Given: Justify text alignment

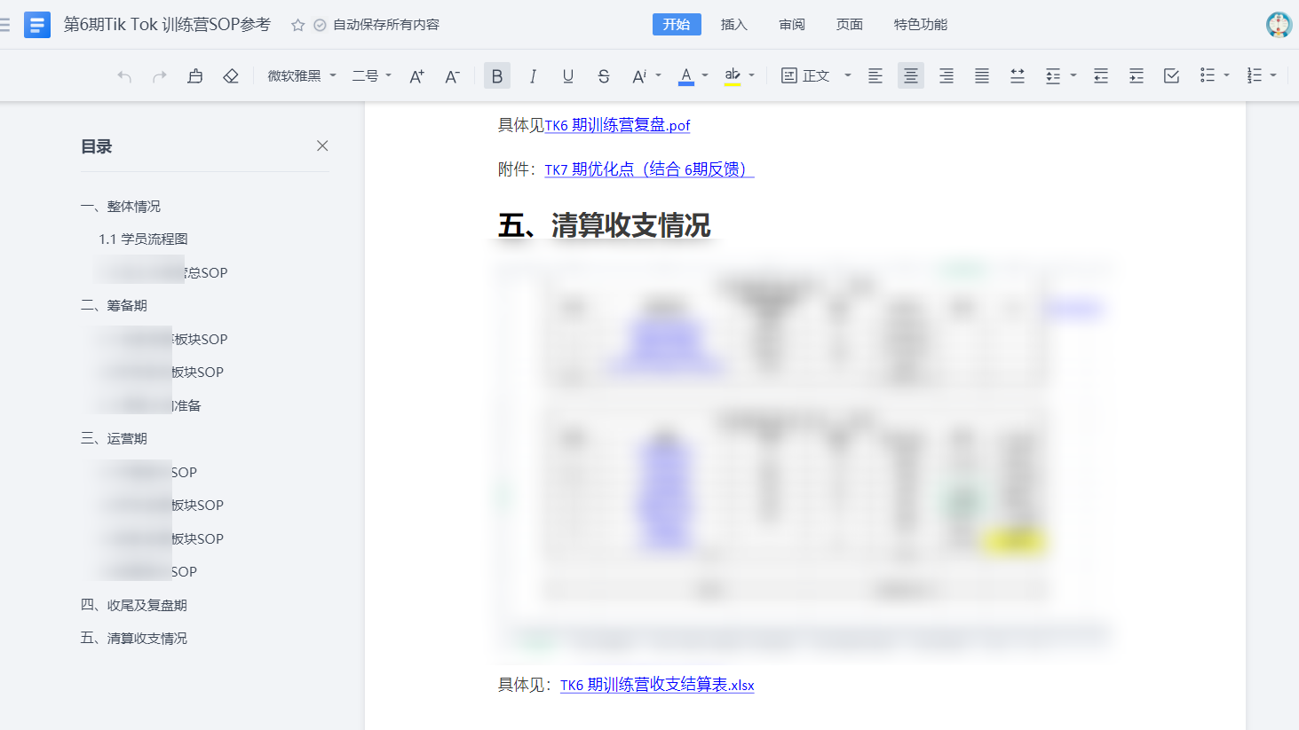Looking at the screenshot, I should click(x=982, y=76).
